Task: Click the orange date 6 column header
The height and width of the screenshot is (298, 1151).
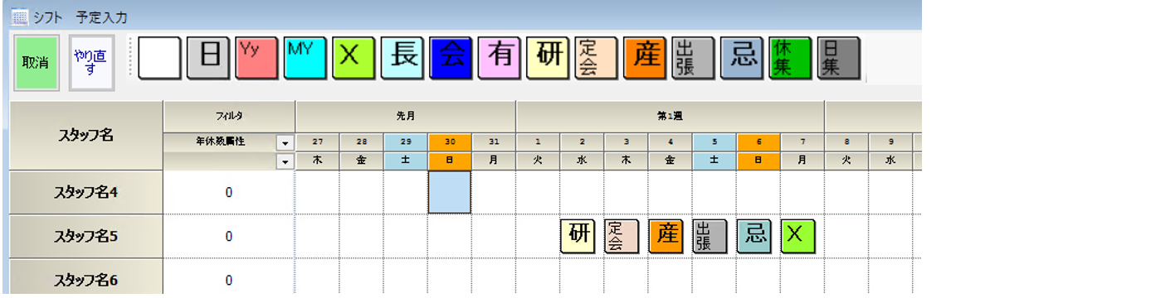Action: pos(758,142)
